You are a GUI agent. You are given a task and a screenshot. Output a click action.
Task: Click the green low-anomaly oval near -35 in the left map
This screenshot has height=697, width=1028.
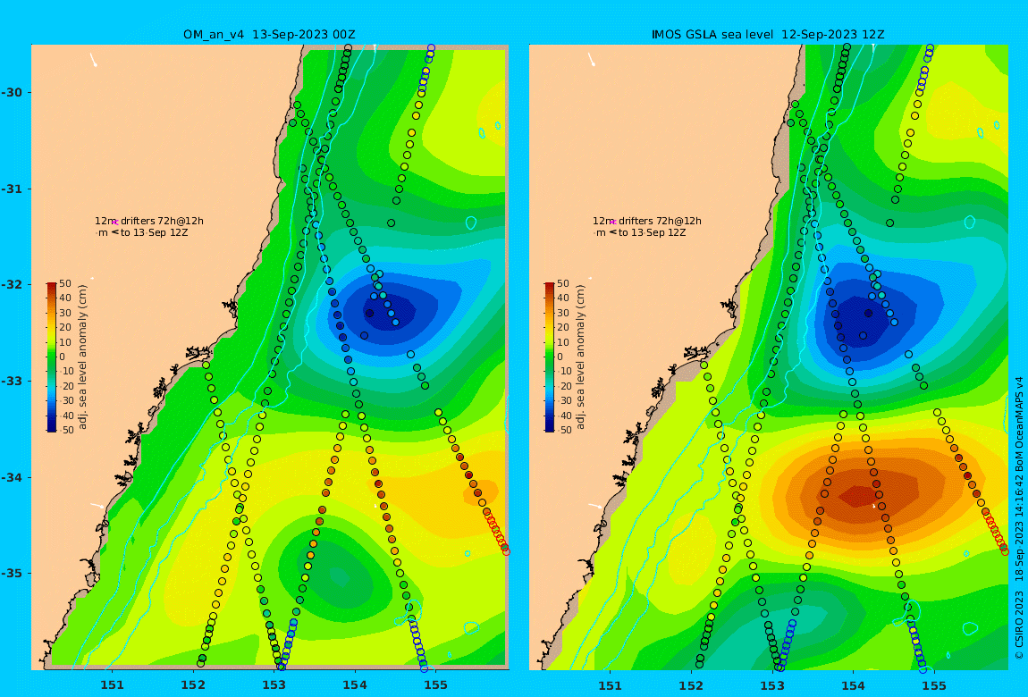point(339,575)
